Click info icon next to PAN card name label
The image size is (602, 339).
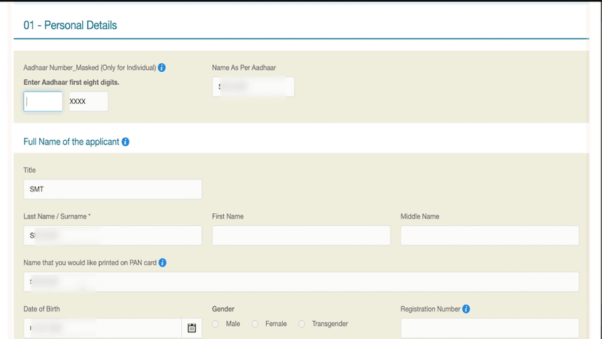coord(162,263)
